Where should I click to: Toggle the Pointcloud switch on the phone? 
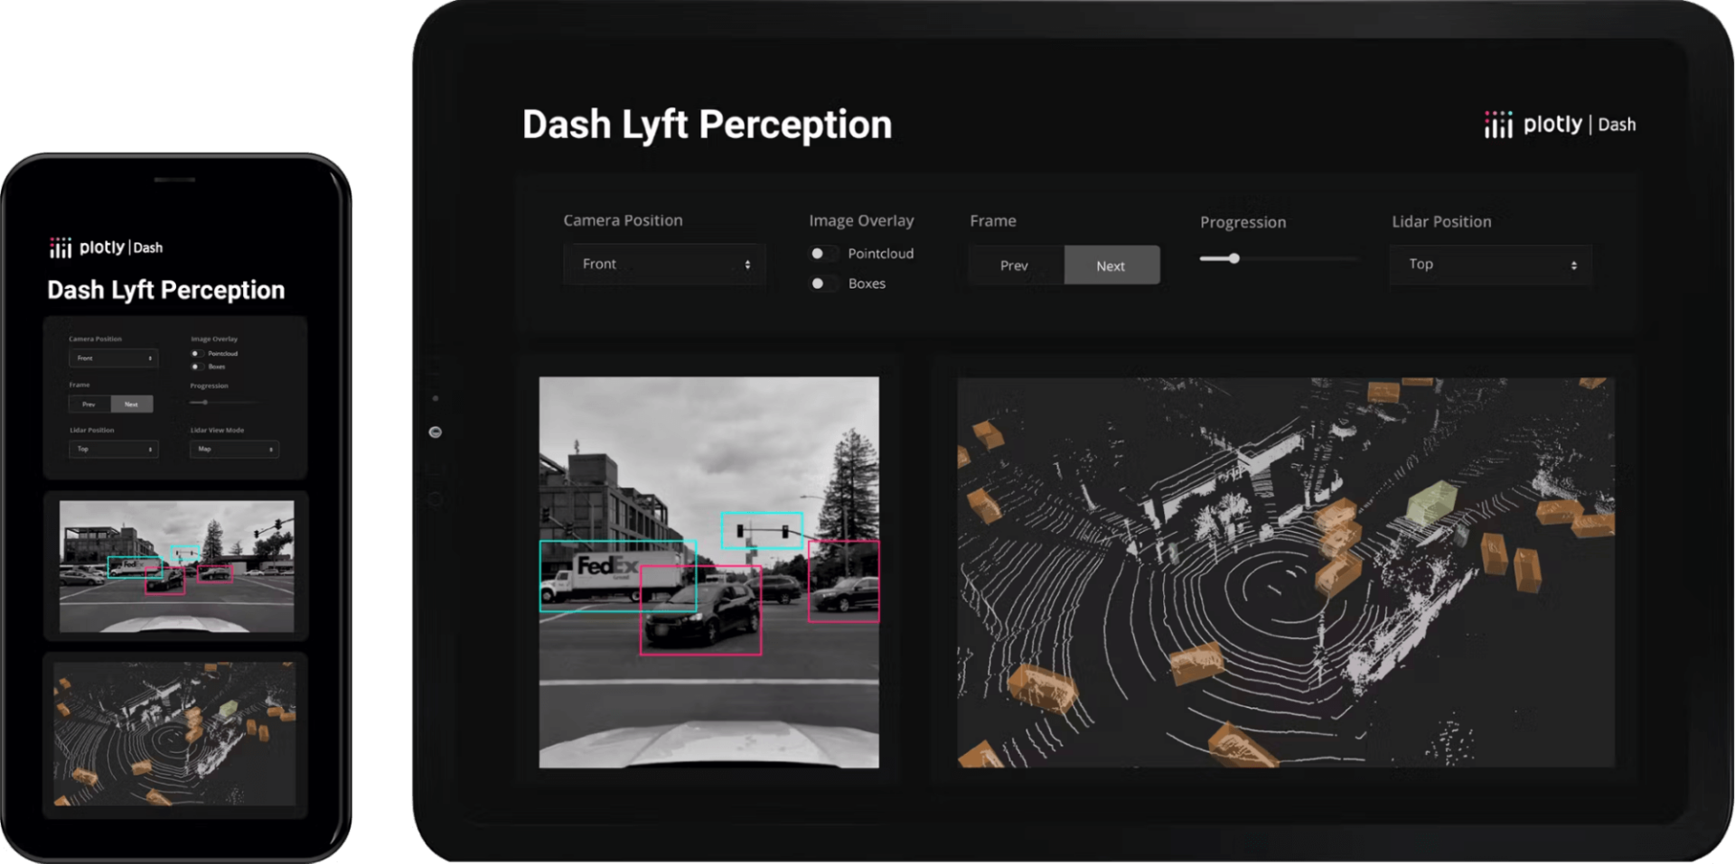196,353
